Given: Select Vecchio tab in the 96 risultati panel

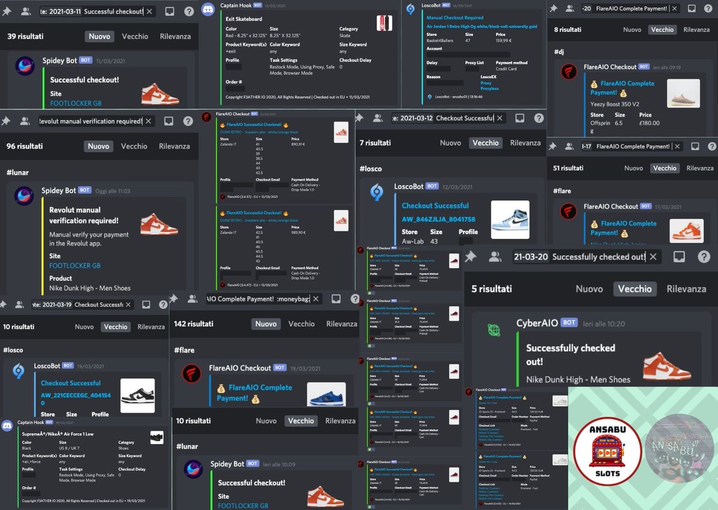Looking at the screenshot, I should tap(134, 146).
